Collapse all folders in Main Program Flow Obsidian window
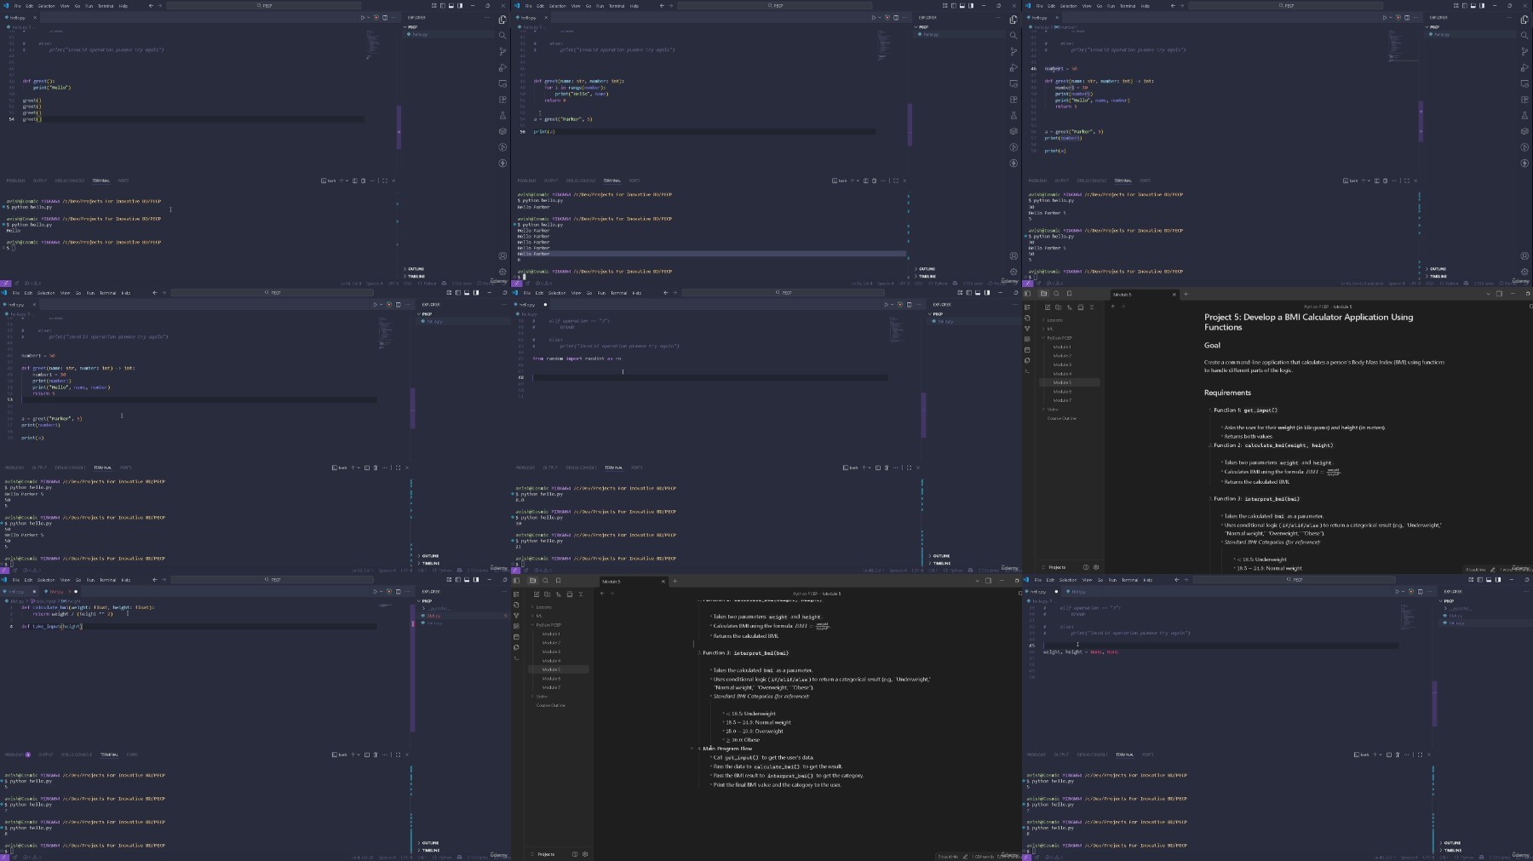This screenshot has width=1533, height=861. (581, 594)
